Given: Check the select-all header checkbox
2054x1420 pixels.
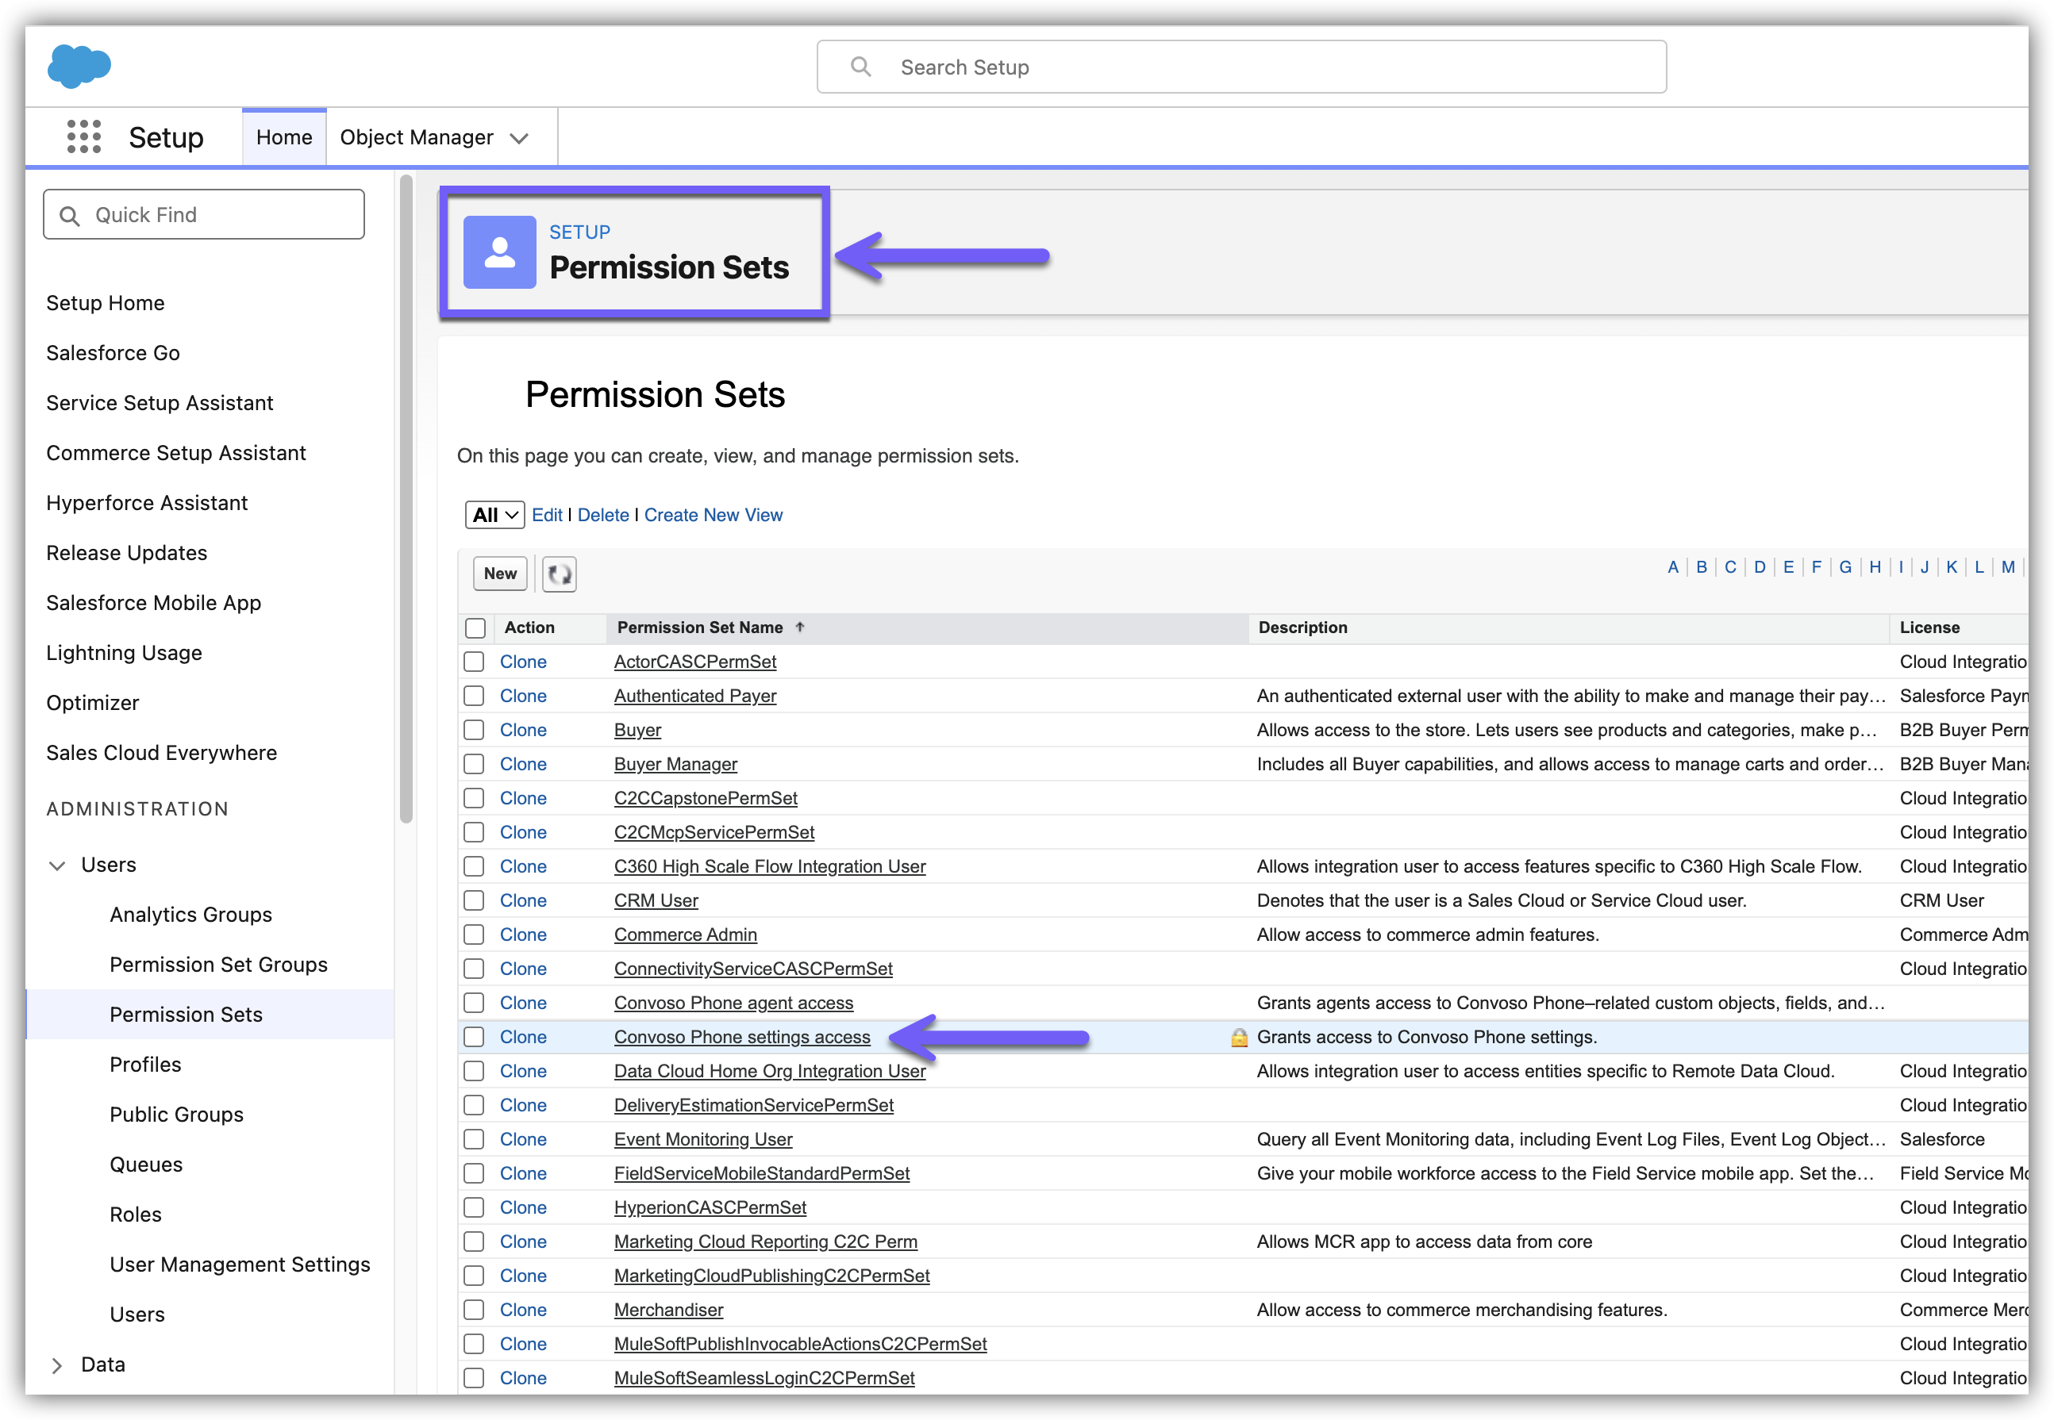Looking at the screenshot, I should [475, 628].
